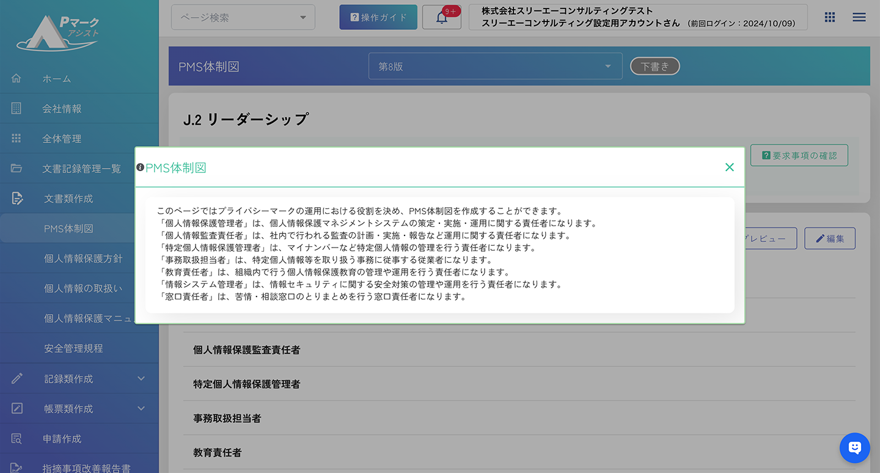Image resolution: width=880 pixels, height=473 pixels.
Task: Click the Pマークアシスト logo
Action: (59, 32)
